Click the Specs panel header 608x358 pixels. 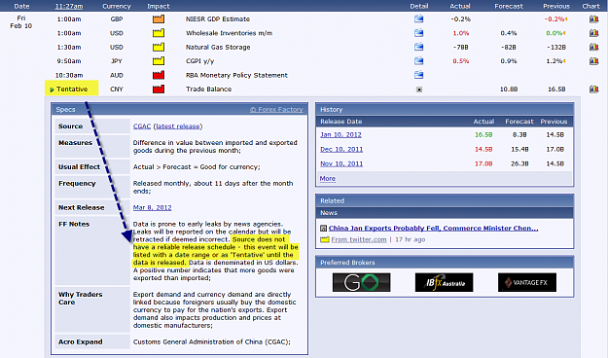click(x=180, y=109)
